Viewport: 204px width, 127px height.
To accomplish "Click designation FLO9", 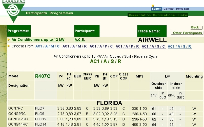I will point(39,114).
